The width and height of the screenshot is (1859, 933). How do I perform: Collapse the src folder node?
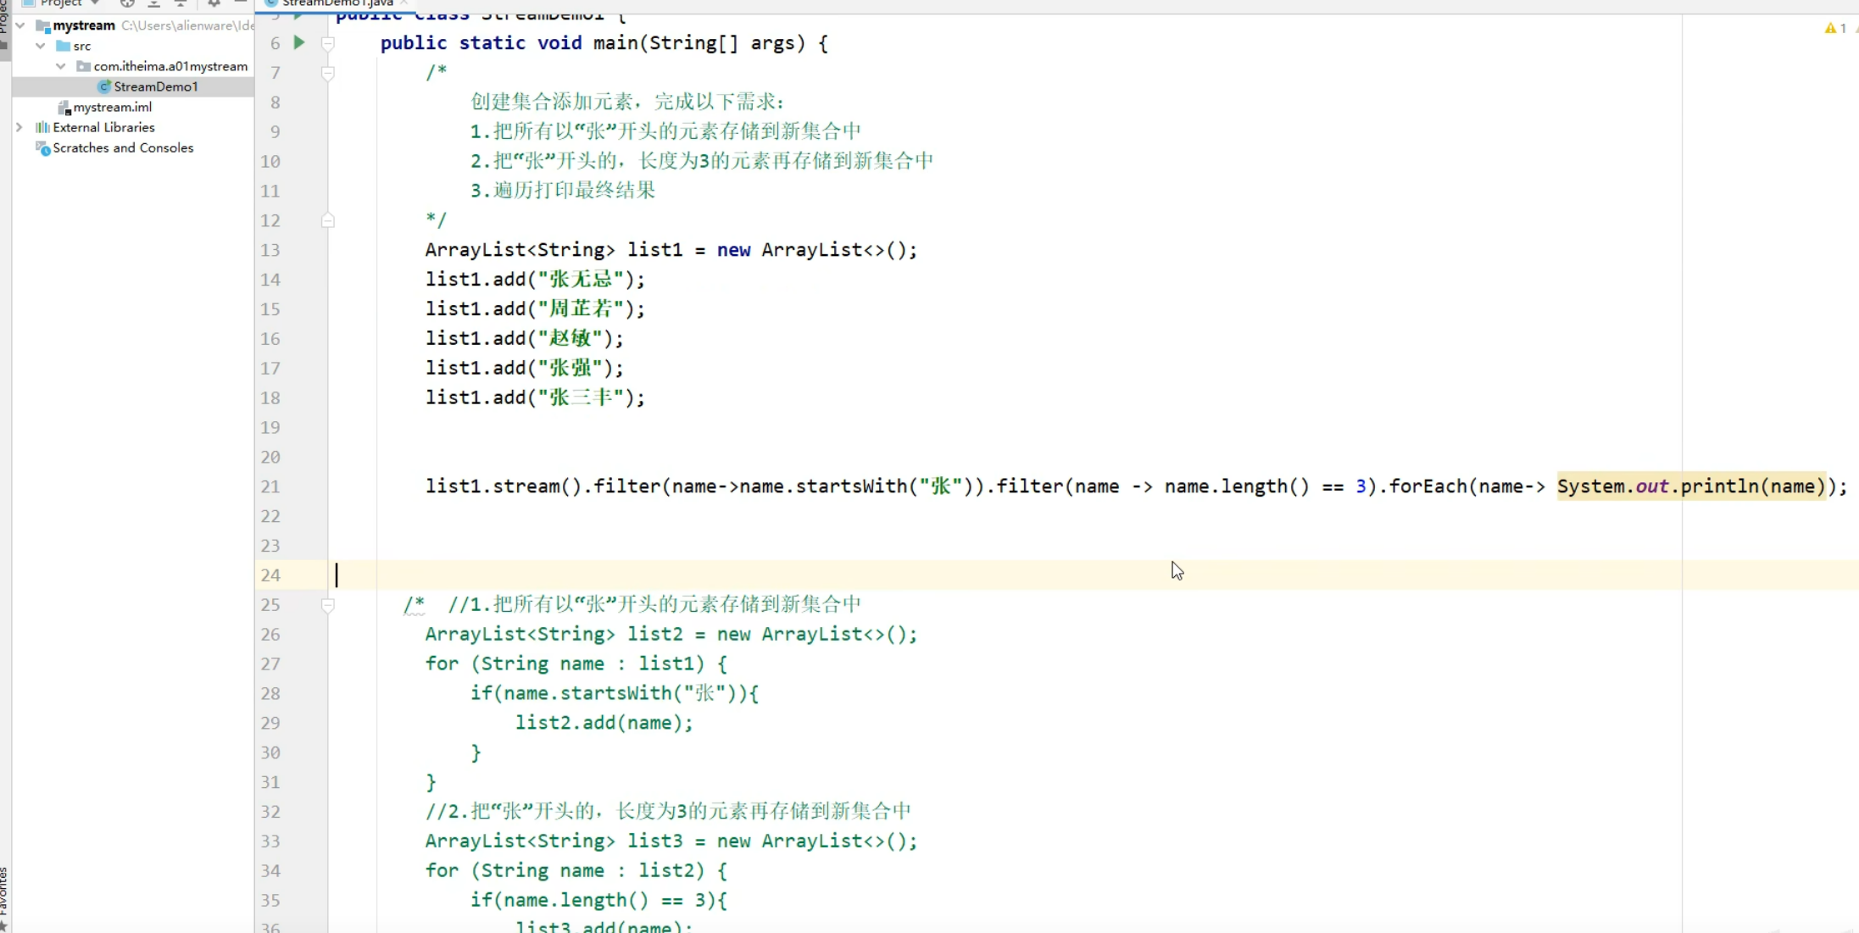click(x=40, y=46)
